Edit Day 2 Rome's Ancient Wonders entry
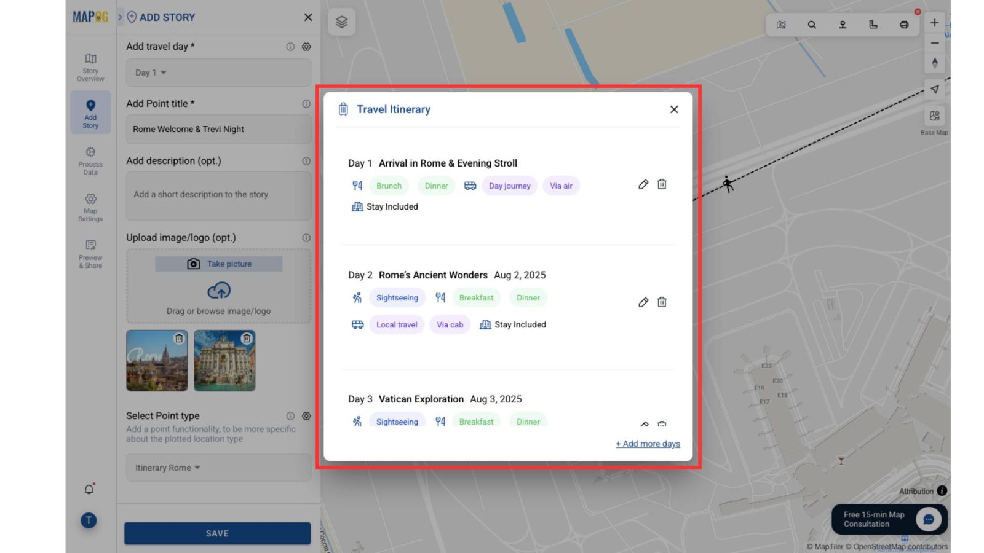The width and height of the screenshot is (984, 553). tap(643, 302)
